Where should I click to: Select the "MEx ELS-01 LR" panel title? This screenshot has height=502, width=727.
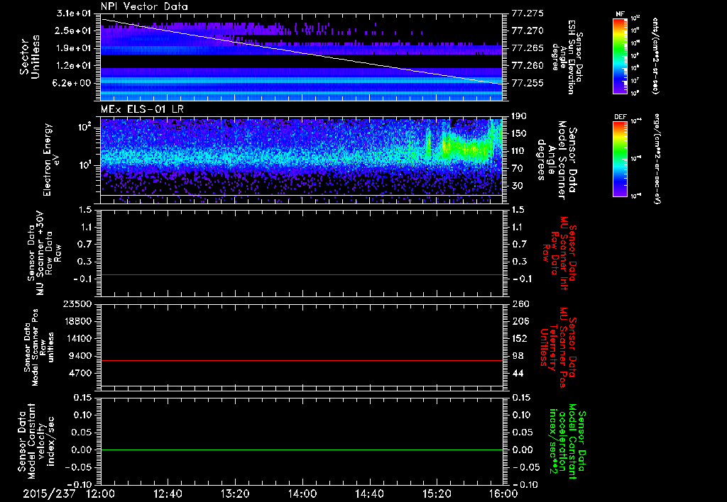click(x=142, y=109)
